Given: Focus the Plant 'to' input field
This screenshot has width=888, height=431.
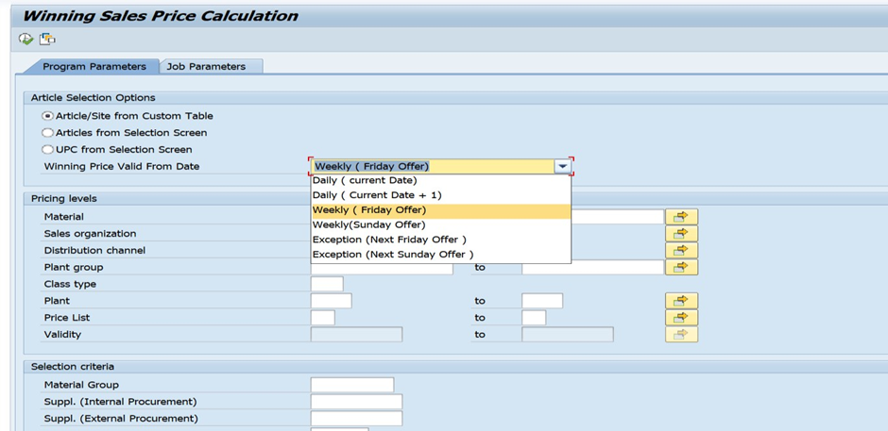Looking at the screenshot, I should click(542, 301).
